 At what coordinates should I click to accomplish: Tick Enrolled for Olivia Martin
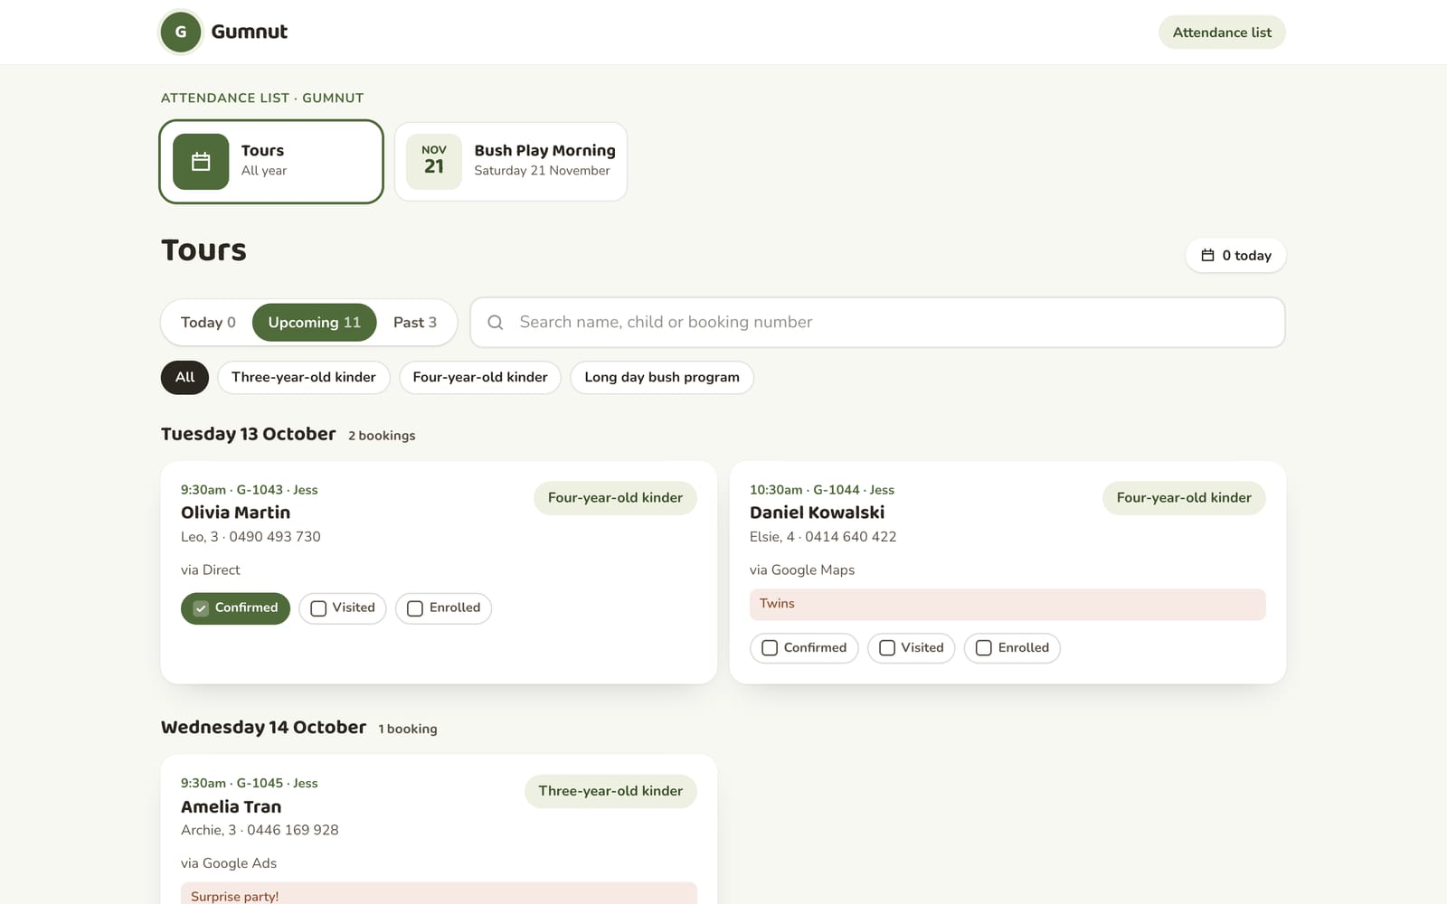click(444, 608)
